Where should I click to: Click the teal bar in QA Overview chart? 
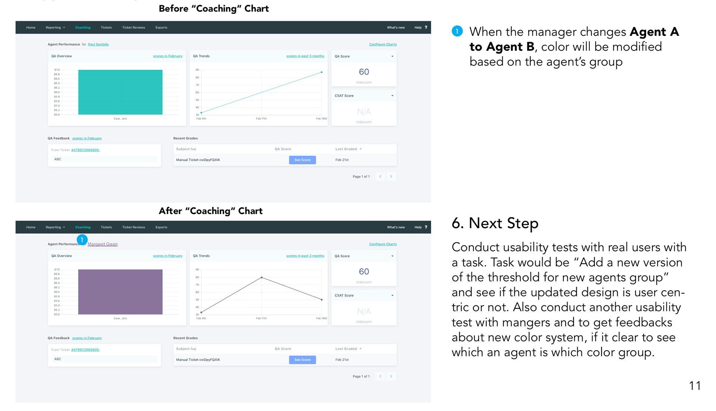point(120,92)
